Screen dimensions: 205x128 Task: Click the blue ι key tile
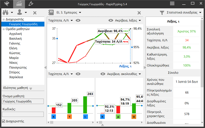85,117
